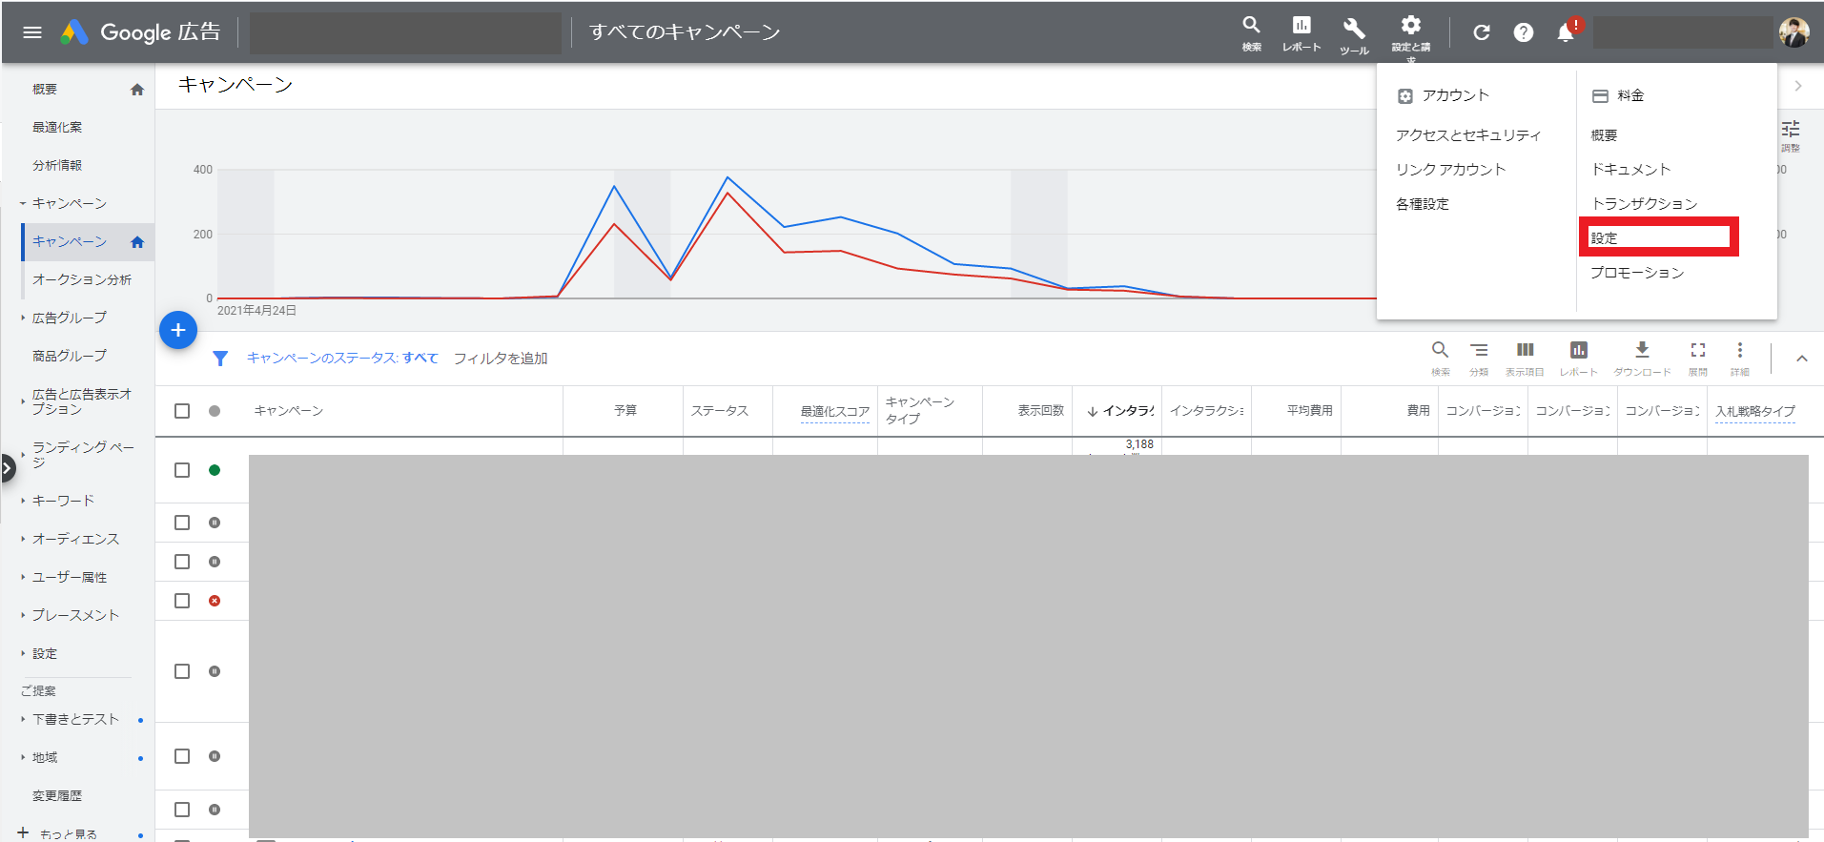This screenshot has width=1824, height=842.
Task: Expand ランディング ページ in sidebar
Action: (23, 455)
